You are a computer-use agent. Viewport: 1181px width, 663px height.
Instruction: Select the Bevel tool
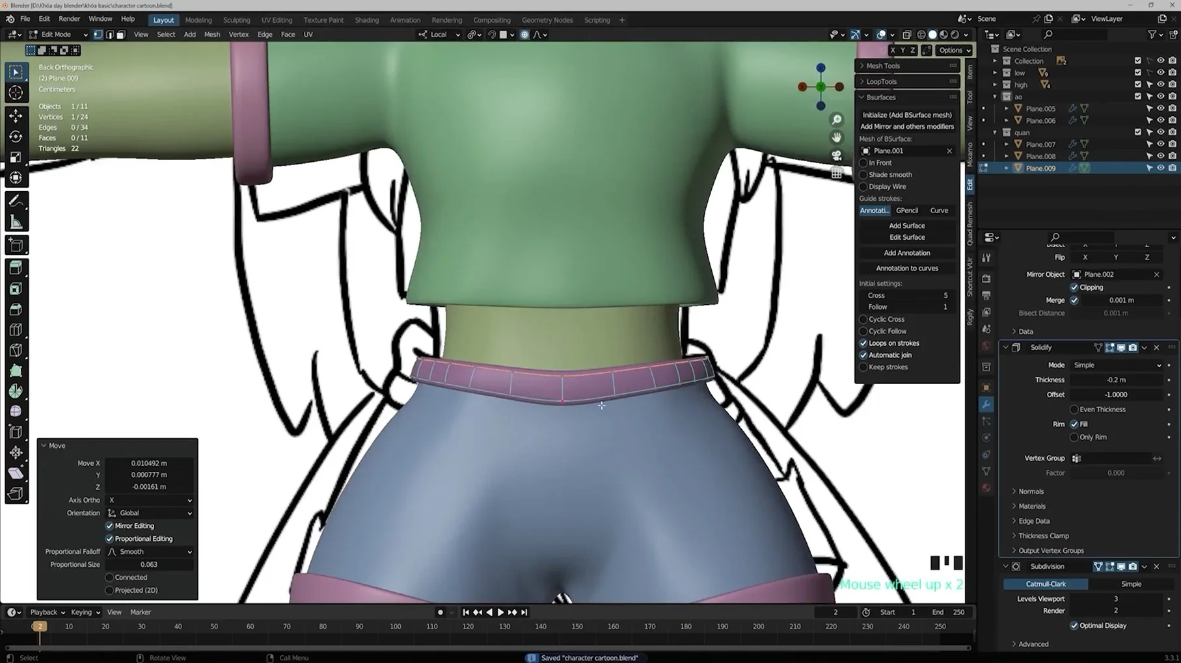(x=16, y=309)
